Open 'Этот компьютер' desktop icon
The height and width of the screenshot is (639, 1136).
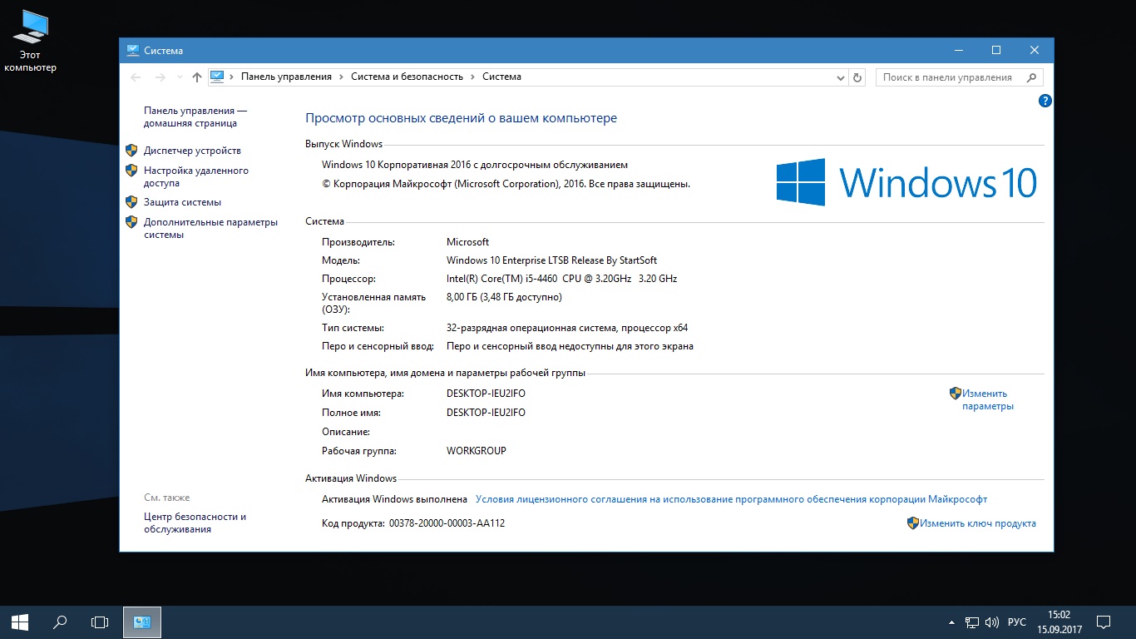click(x=31, y=42)
